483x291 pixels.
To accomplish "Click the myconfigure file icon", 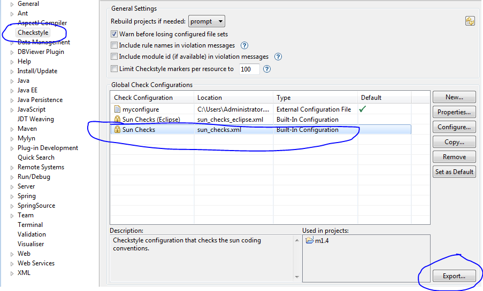I will point(117,109).
